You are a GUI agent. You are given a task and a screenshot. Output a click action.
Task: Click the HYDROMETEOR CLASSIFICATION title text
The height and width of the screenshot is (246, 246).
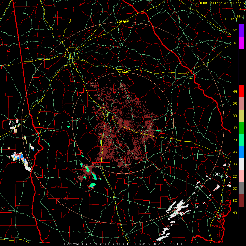[96, 244]
